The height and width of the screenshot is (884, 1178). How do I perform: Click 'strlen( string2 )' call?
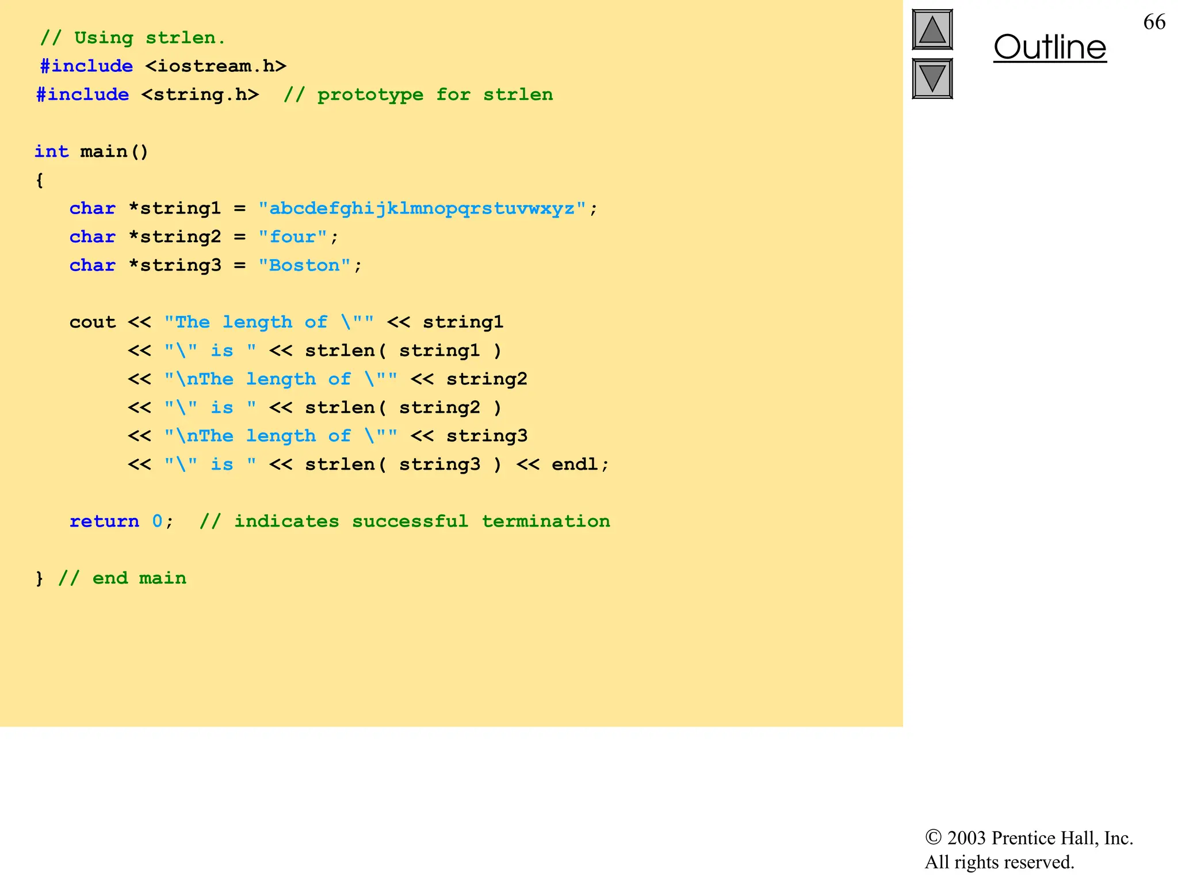[x=403, y=407]
